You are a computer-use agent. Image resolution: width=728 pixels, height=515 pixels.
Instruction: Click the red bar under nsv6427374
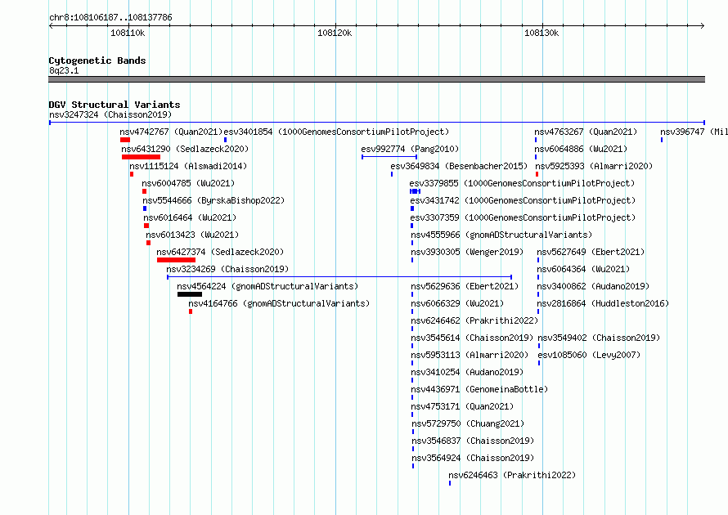point(177,260)
